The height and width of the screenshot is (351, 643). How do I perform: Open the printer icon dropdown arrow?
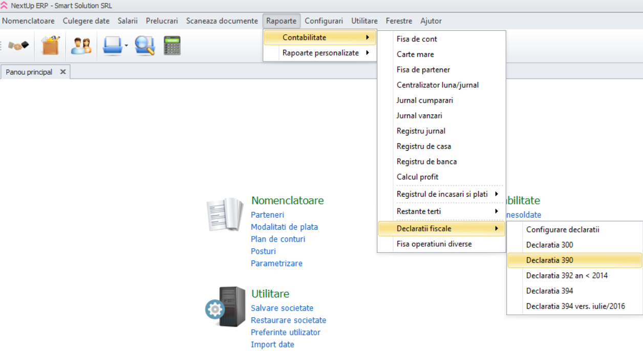[x=126, y=46]
